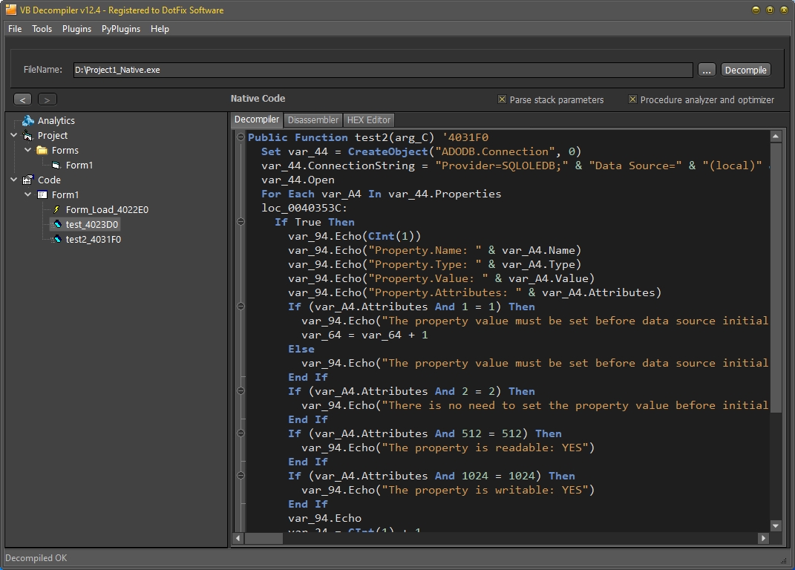Open the File menu
Screen dimensions: 795x570
pyautogui.click(x=15, y=29)
